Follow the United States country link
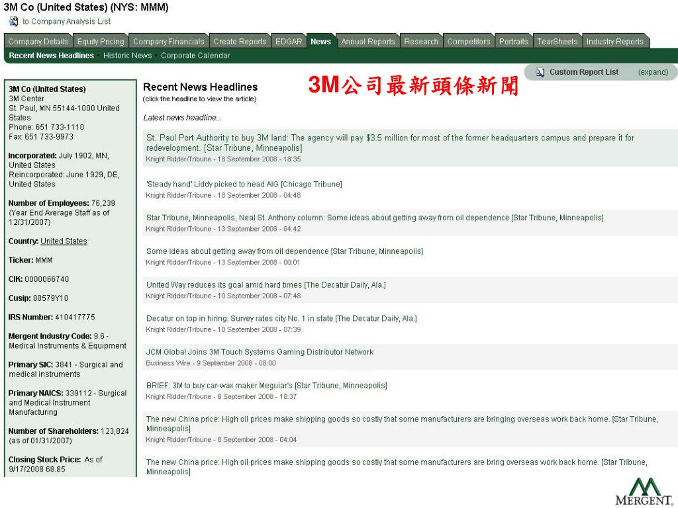The image size is (678, 508). click(64, 241)
